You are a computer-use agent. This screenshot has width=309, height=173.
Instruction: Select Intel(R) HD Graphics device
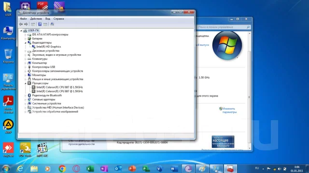48,47
